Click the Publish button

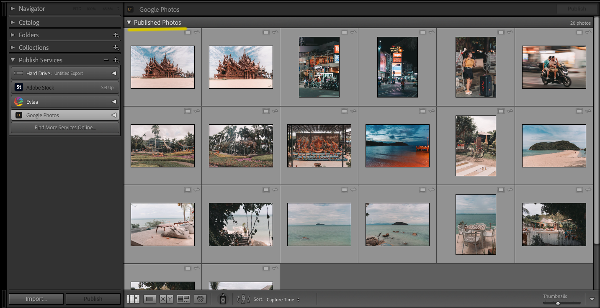(93, 298)
